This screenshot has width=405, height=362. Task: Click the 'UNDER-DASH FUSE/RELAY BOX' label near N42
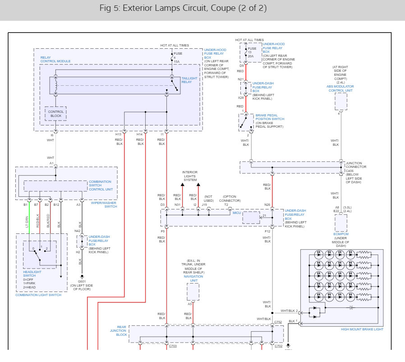pos(99,241)
